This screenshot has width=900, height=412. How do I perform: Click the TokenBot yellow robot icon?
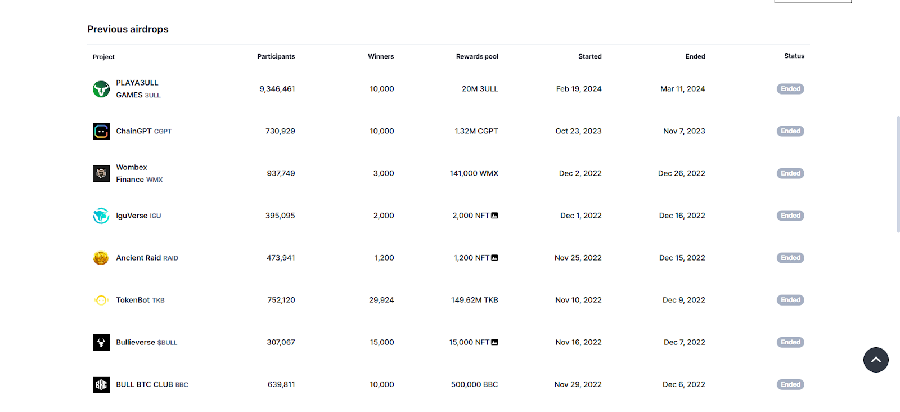click(101, 300)
